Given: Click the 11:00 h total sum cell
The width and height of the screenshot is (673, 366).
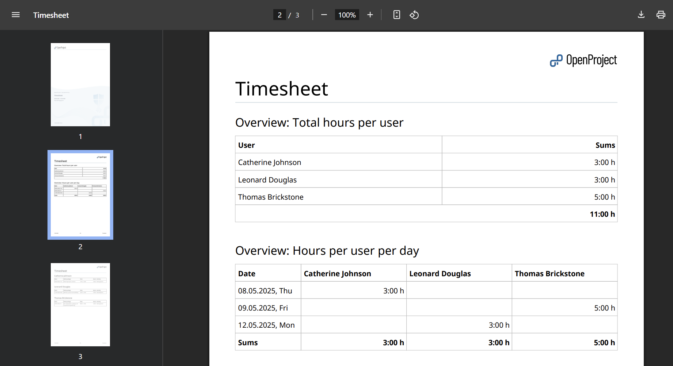Looking at the screenshot, I should click(602, 214).
